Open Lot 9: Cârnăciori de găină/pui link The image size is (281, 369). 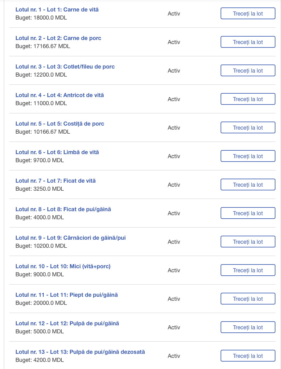point(71,238)
